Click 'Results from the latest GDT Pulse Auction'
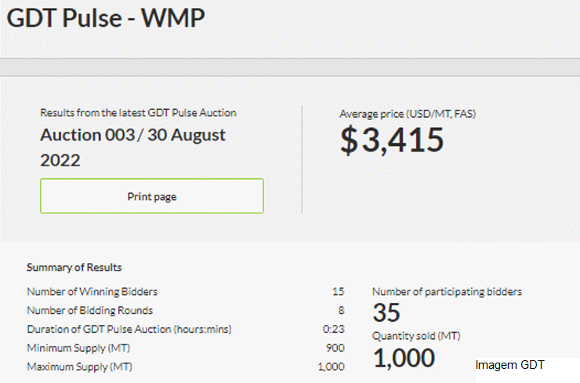580x383 pixels. coord(139,112)
